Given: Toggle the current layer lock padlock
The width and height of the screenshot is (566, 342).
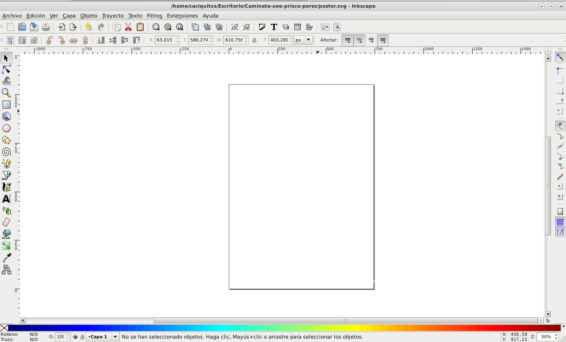Looking at the screenshot, I should (x=82, y=337).
